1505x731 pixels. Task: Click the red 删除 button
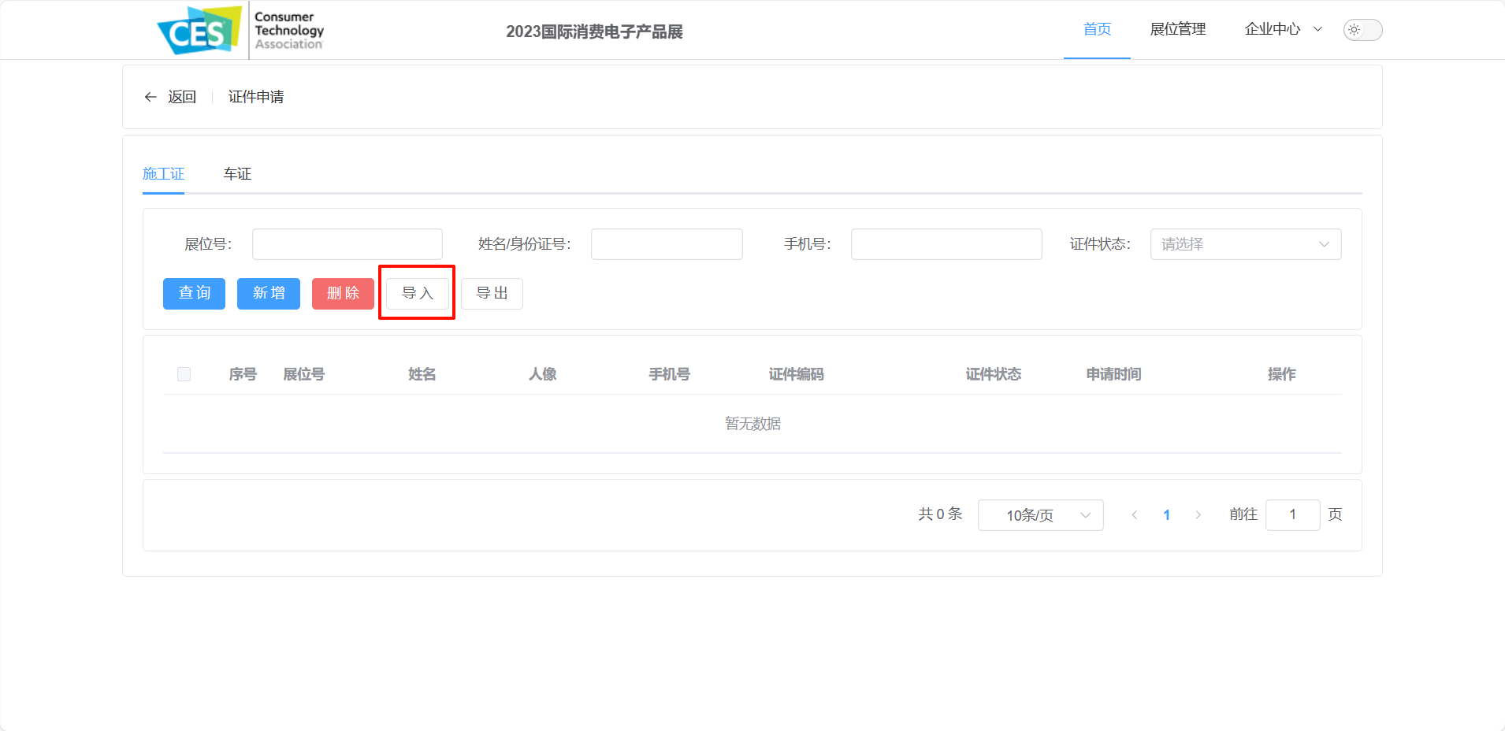pyautogui.click(x=343, y=294)
